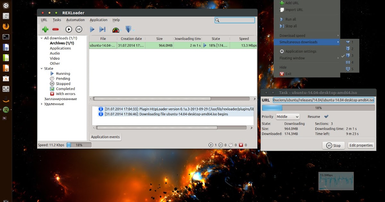The image size is (385, 202).
Task: Click pending tasks counter icon in status bar
Action: tap(231, 145)
